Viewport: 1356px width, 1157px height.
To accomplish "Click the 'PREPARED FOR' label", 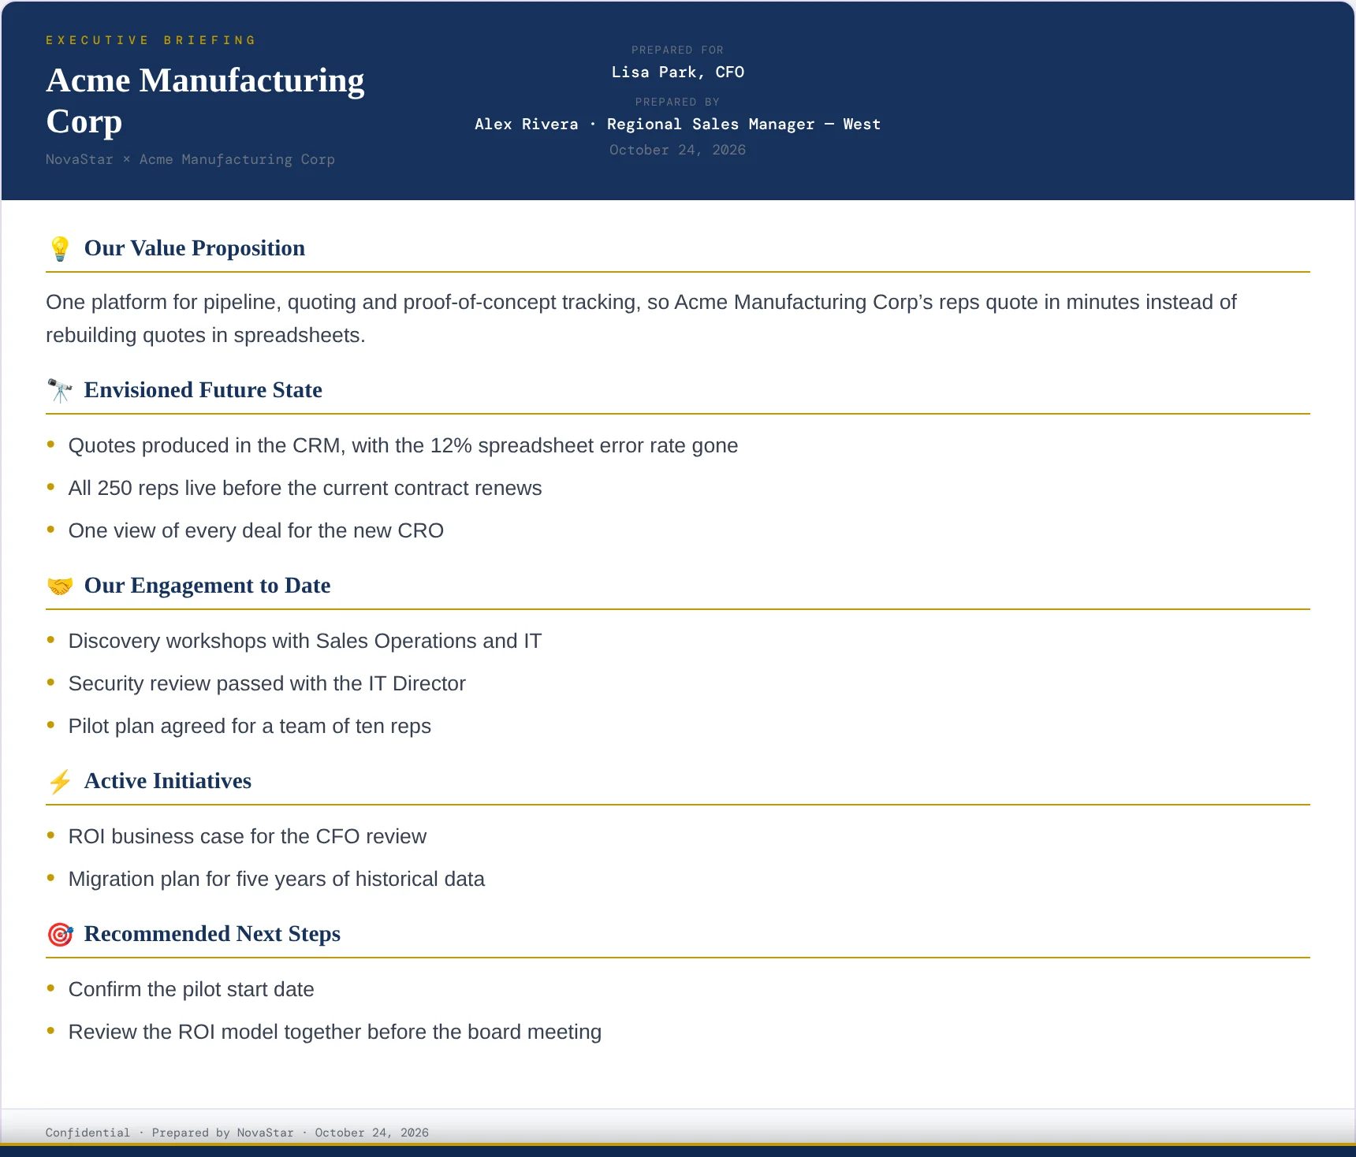I will coord(677,50).
